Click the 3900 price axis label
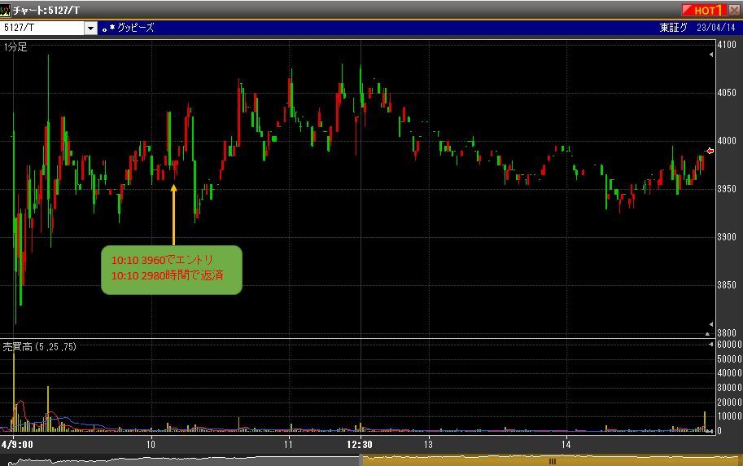The height and width of the screenshot is (466, 743). click(x=727, y=237)
